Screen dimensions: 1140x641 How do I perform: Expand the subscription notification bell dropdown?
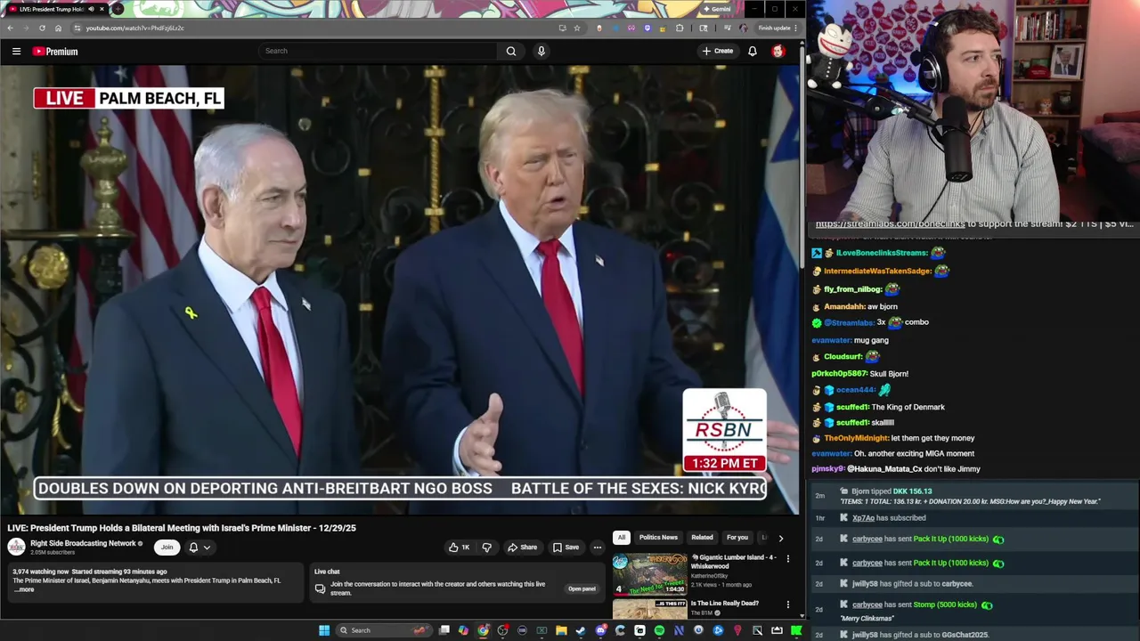199,548
